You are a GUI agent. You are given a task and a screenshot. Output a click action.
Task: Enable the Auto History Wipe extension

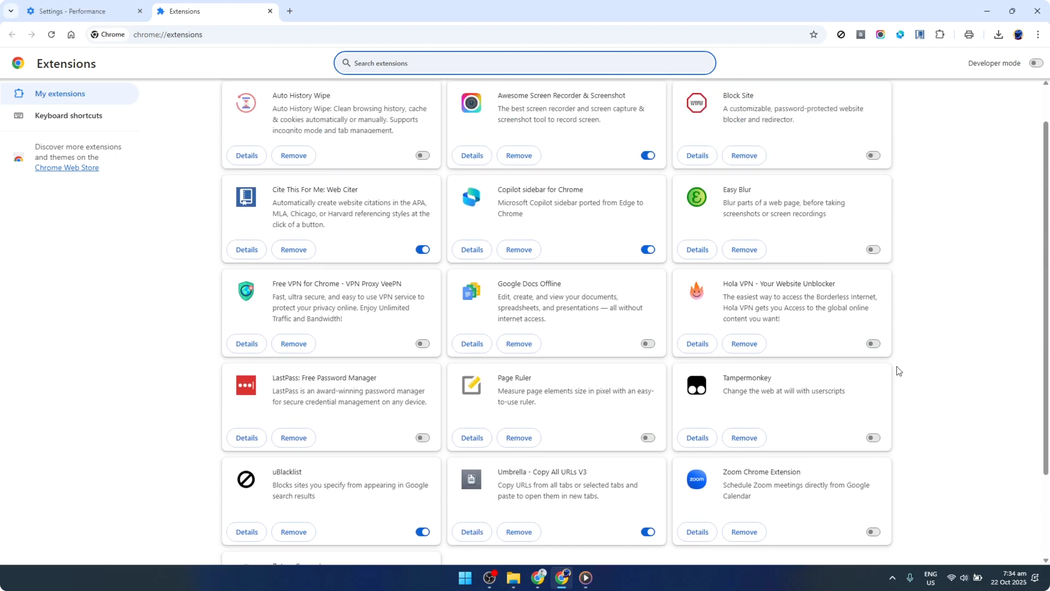tap(422, 155)
